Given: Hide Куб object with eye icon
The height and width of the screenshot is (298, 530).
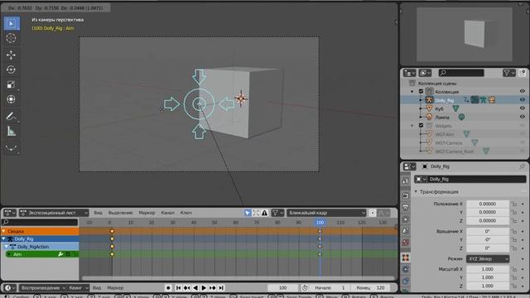Looking at the screenshot, I should click(x=523, y=108).
